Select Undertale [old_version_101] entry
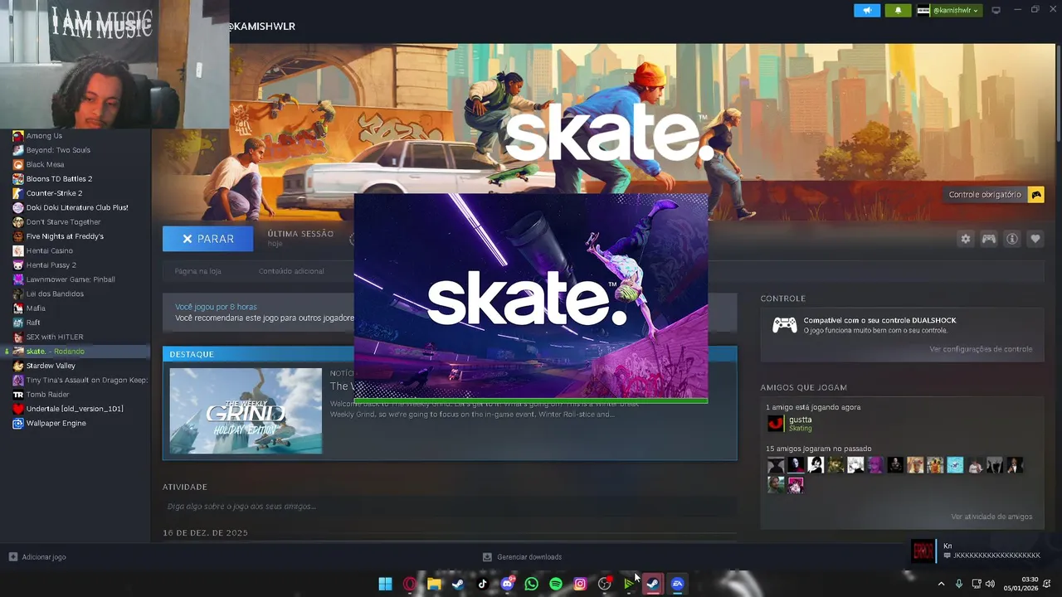The image size is (1062, 597). point(75,409)
